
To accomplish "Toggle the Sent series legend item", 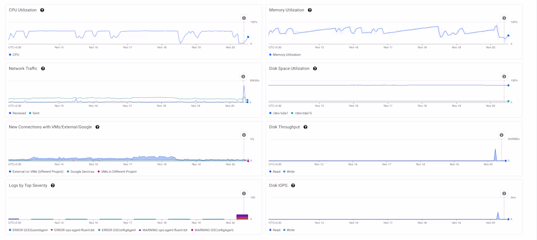I will coord(35,113).
